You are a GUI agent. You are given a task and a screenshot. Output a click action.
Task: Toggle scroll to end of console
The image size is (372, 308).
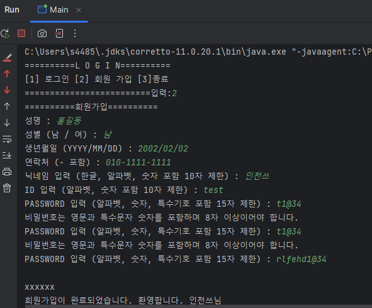pos(7,155)
